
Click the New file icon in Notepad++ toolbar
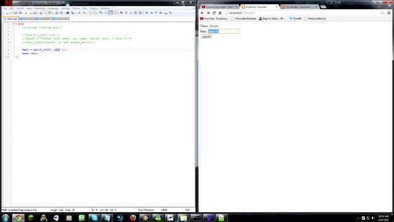pyautogui.click(x=7, y=12)
